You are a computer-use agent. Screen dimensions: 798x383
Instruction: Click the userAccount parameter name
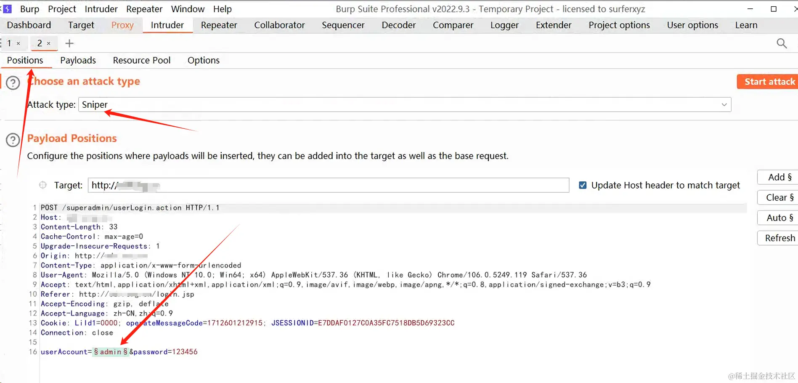[64, 352]
